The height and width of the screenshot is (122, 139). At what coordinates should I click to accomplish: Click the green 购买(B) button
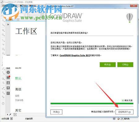point(107,65)
